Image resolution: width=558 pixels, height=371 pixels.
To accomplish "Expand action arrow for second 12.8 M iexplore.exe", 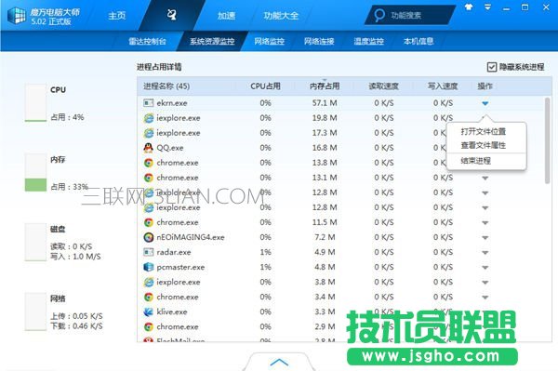I will (x=485, y=207).
